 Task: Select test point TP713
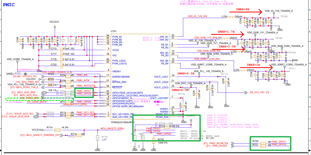pyautogui.click(x=224, y=74)
